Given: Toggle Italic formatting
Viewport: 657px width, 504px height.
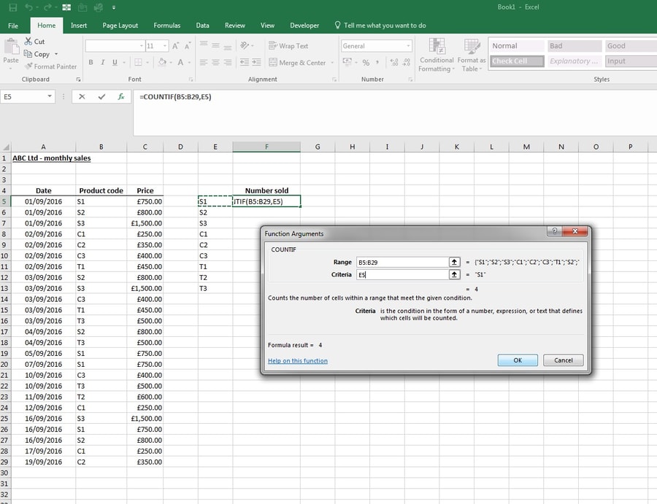Looking at the screenshot, I should (103, 63).
